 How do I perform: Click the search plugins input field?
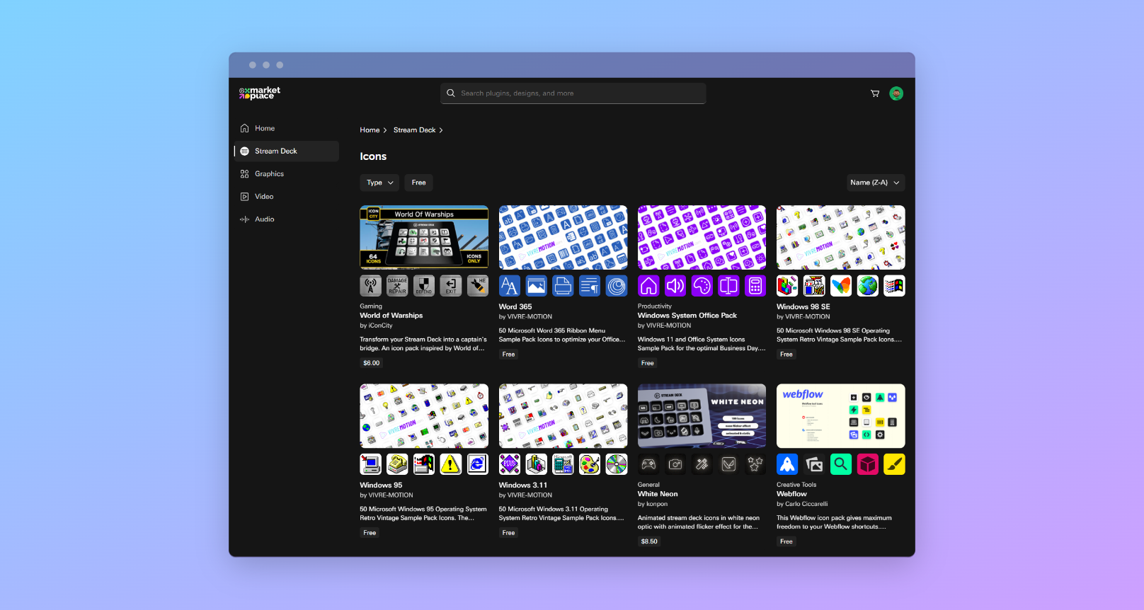(x=573, y=93)
